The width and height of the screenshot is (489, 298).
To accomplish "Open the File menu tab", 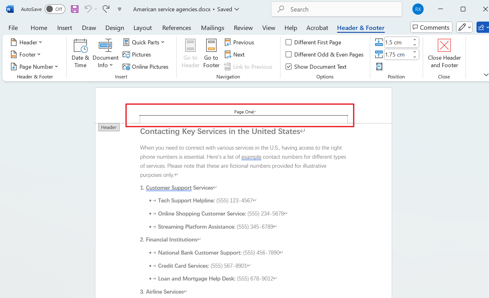I will (13, 28).
